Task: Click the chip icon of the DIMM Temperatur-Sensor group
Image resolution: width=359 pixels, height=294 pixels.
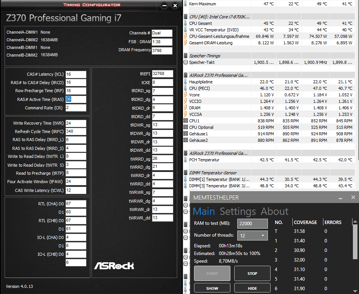Action: pos(186,173)
